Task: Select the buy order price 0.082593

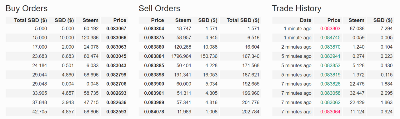Action: pos(116,112)
